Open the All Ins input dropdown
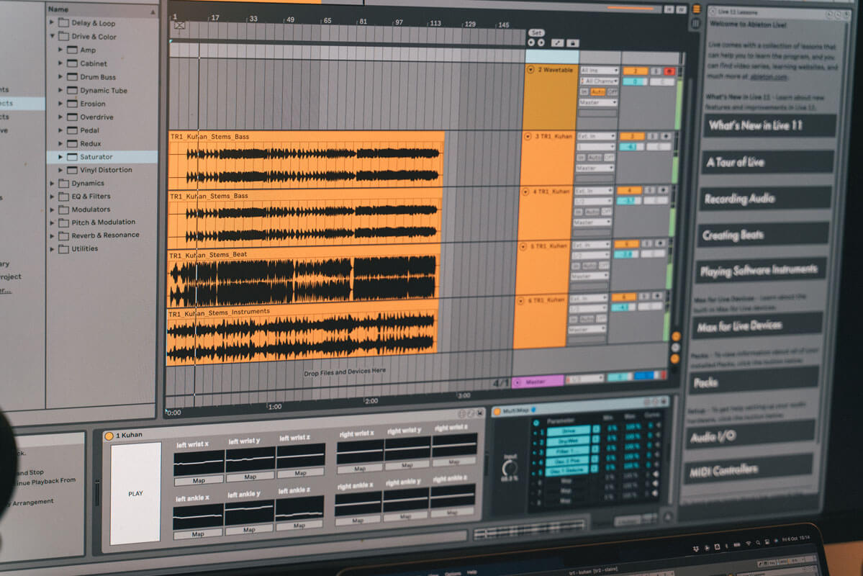 click(600, 71)
